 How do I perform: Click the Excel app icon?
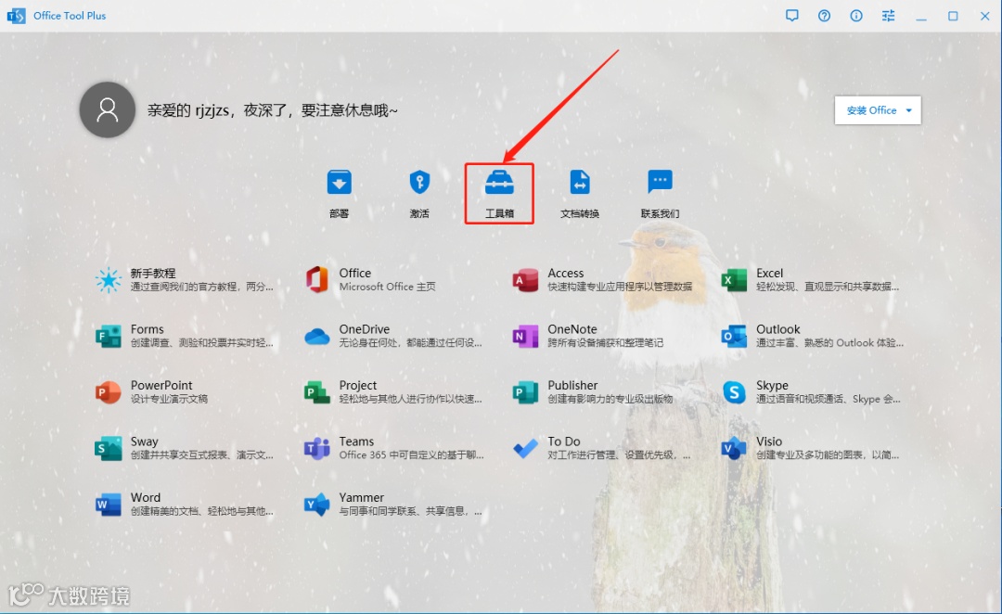(x=734, y=280)
